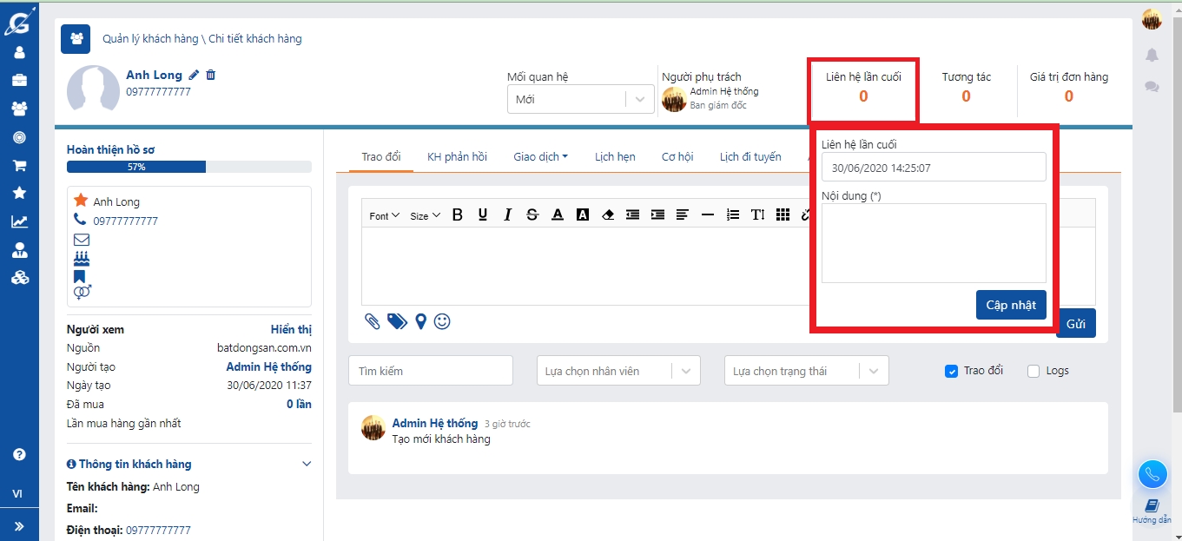Click the Hiển thị link

tap(291, 330)
